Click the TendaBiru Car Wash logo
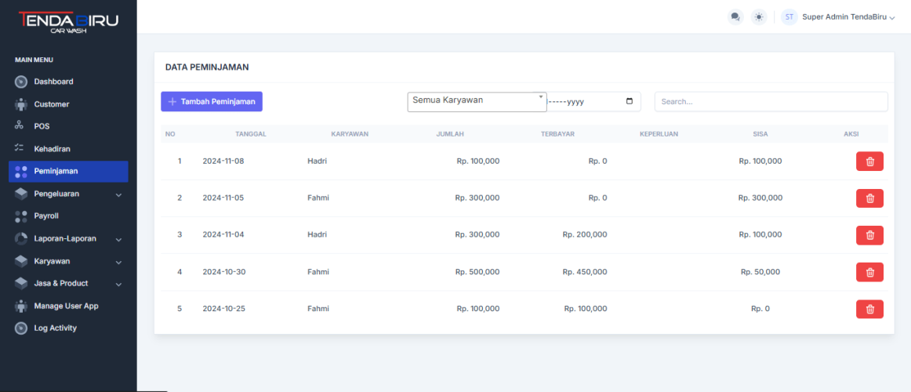This screenshot has width=911, height=392. pyautogui.click(x=68, y=22)
